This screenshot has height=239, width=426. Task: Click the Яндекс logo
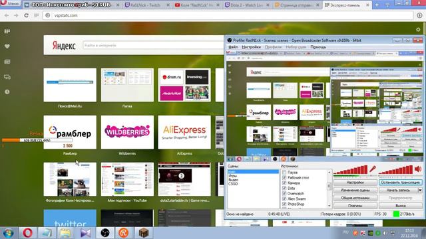(x=64, y=46)
